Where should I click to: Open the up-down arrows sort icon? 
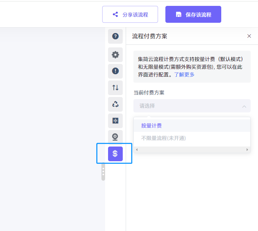tap(115, 88)
